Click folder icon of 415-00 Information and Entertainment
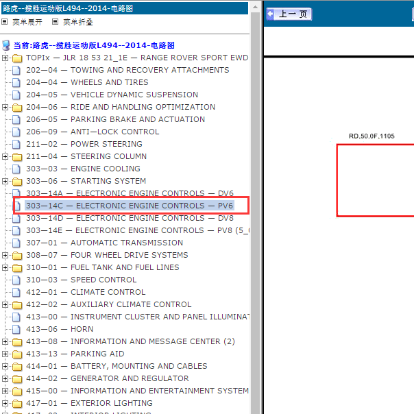 17,391
